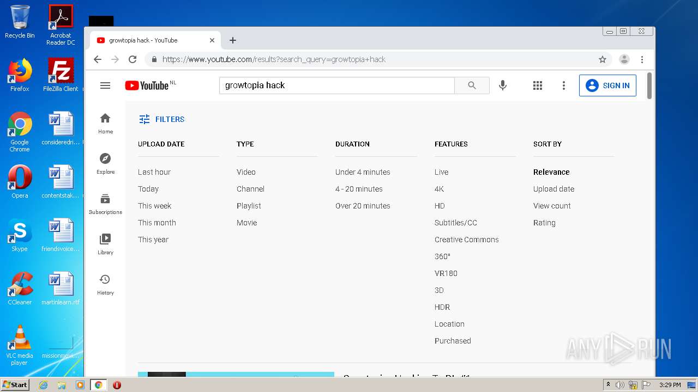Viewport: 698px width, 392px height.
Task: Click the search magnifier button
Action: pos(472,85)
